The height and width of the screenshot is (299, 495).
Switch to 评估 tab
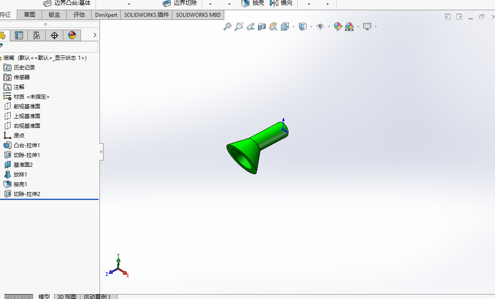[x=79, y=15]
